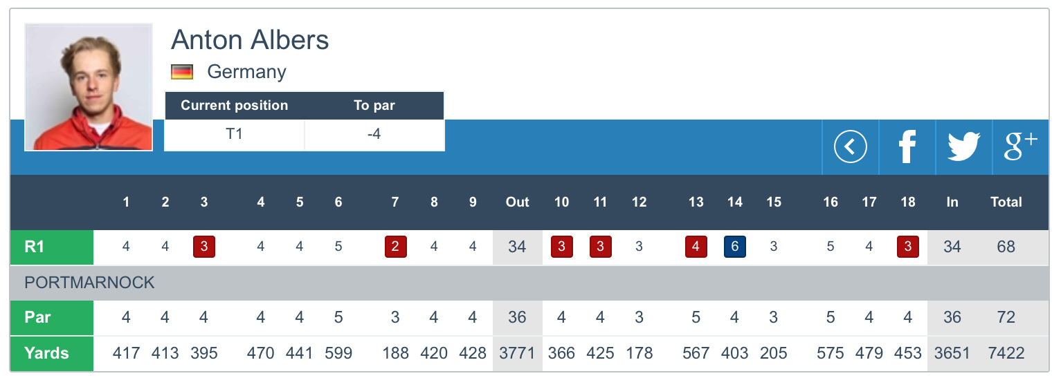Click the Out column header
Viewport: 1061px width, 378px height.
(517, 202)
